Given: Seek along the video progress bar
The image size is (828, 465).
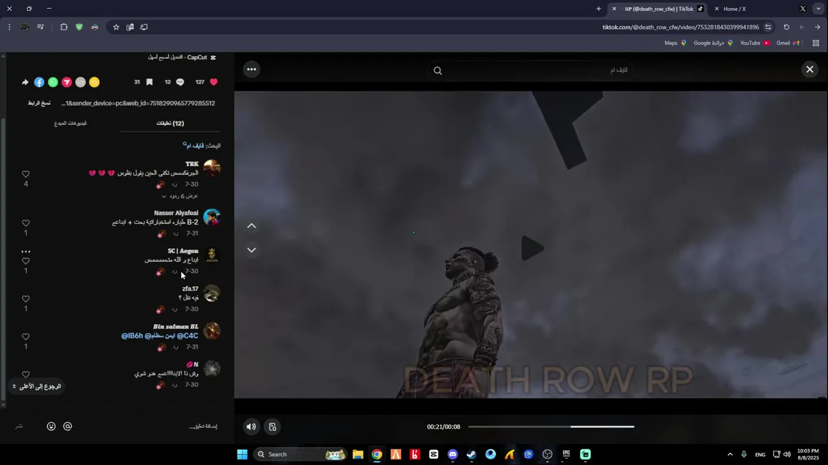Looking at the screenshot, I should pos(551,426).
